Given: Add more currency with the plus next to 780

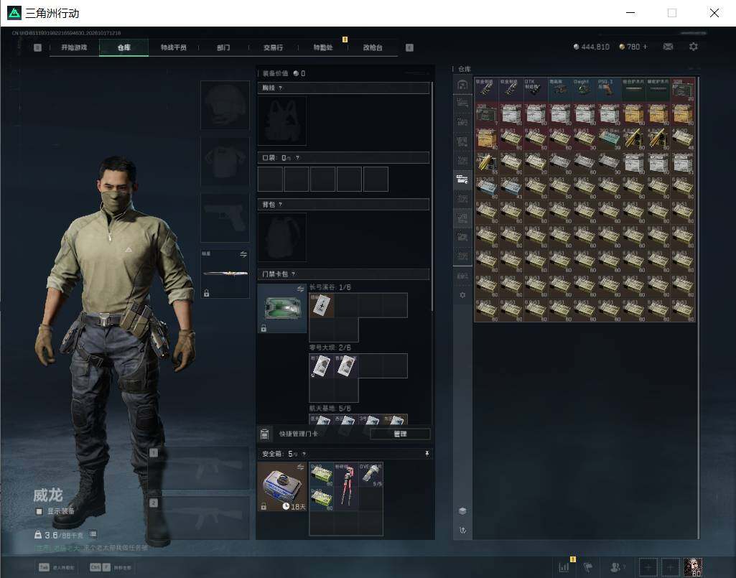Looking at the screenshot, I should pos(645,47).
